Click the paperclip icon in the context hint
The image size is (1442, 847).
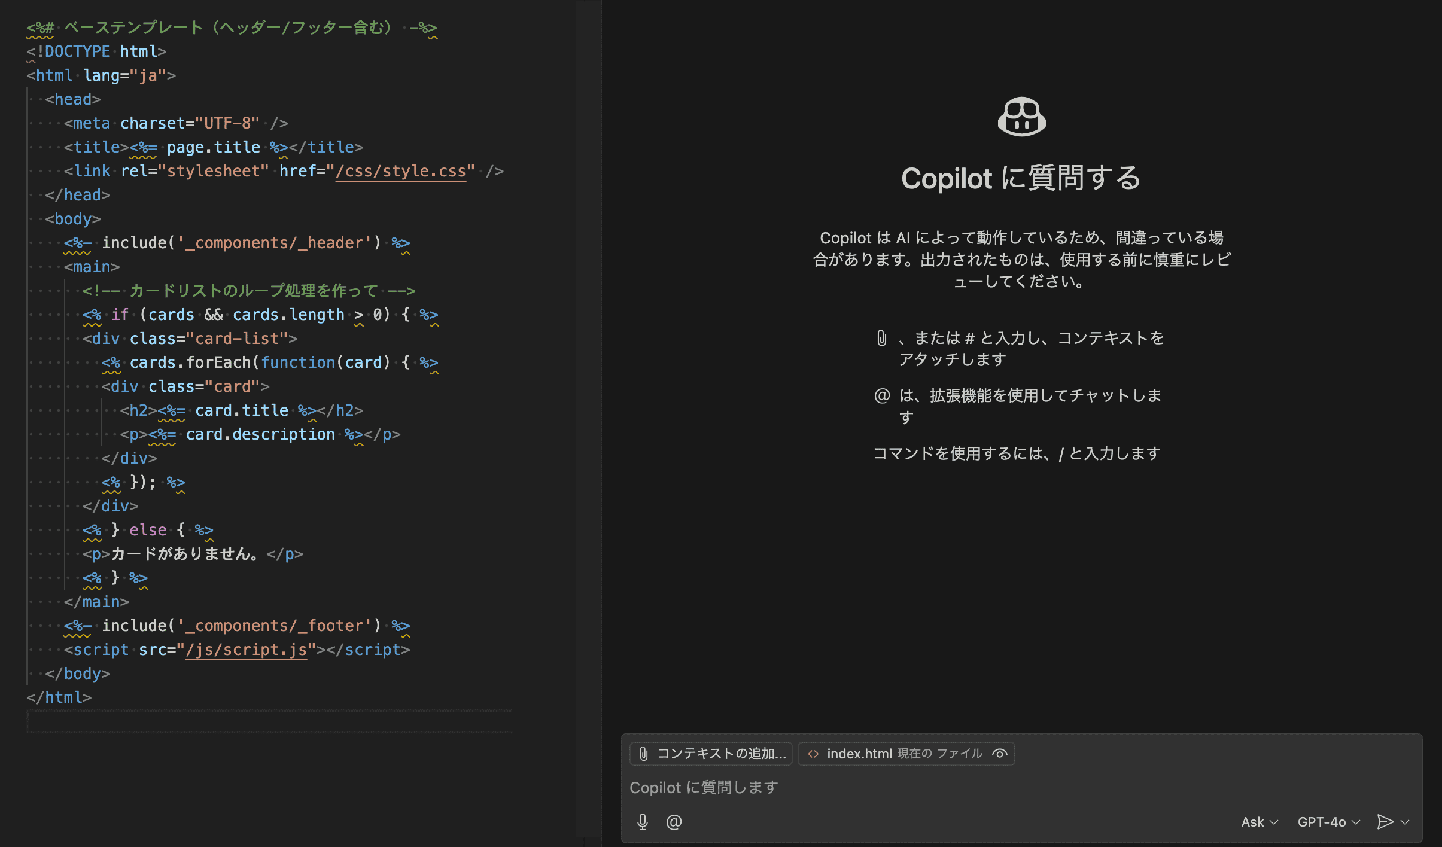881,337
